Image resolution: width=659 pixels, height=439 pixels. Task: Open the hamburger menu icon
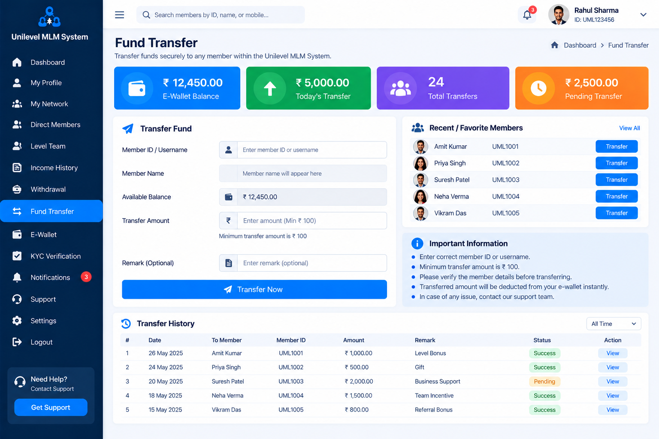(x=120, y=15)
